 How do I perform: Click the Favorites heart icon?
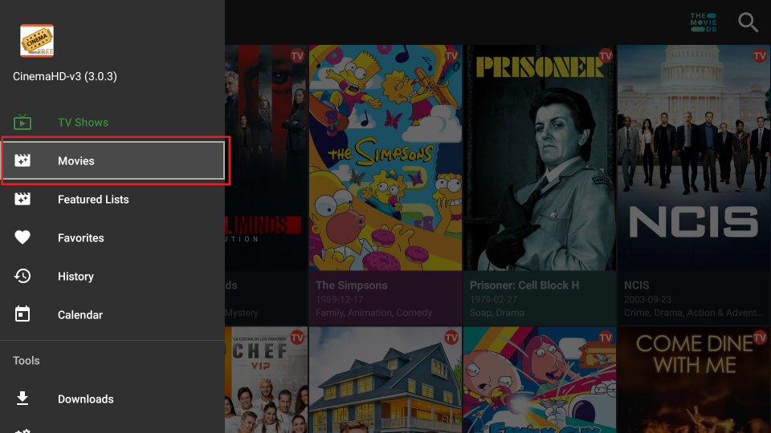(x=22, y=237)
